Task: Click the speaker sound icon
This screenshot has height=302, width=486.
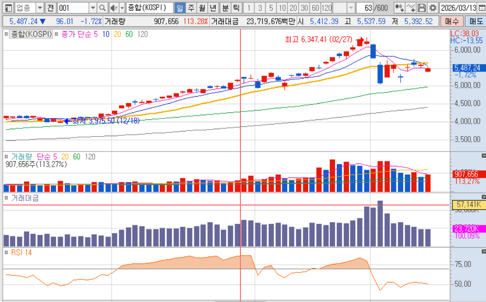Action: pyautogui.click(x=114, y=8)
